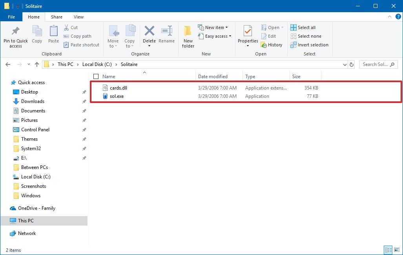403x255 pixels.
Task: Click Invert selection in the ribbon
Action: (310, 44)
